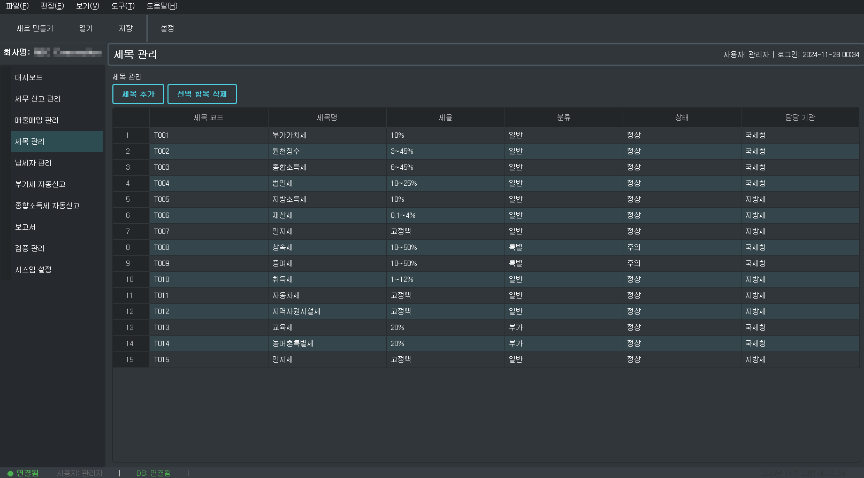Screen dimensions: 864x478
Task: Select 부가세 자동신고 in the sidebar
Action: [40, 184]
